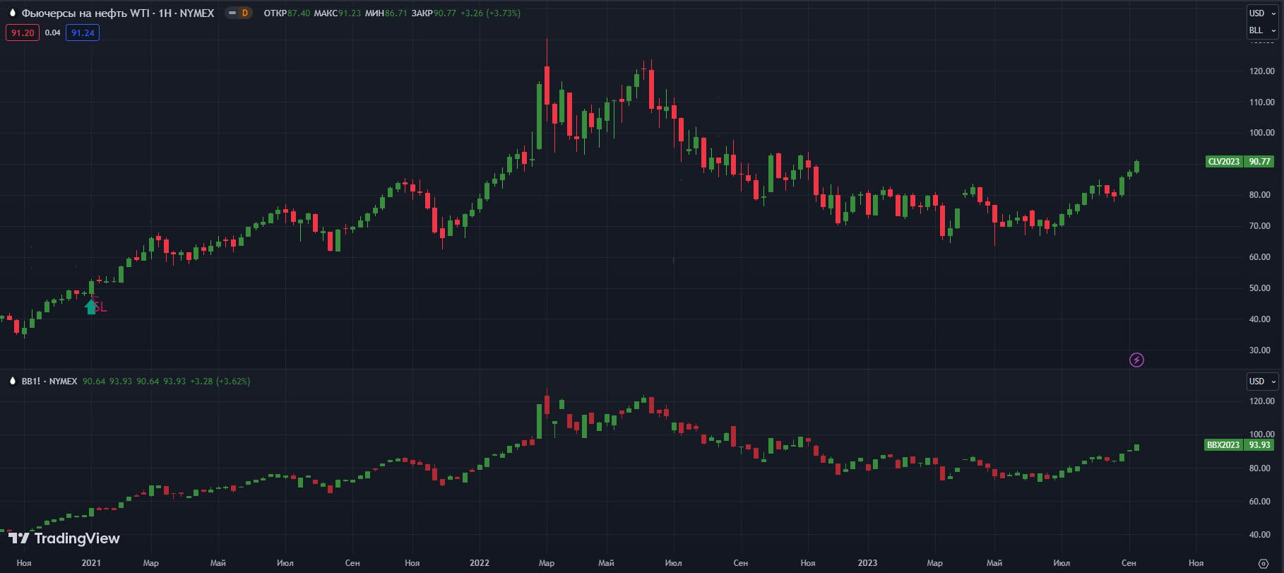Click 50.00 on the upper price scale

click(x=1260, y=288)
